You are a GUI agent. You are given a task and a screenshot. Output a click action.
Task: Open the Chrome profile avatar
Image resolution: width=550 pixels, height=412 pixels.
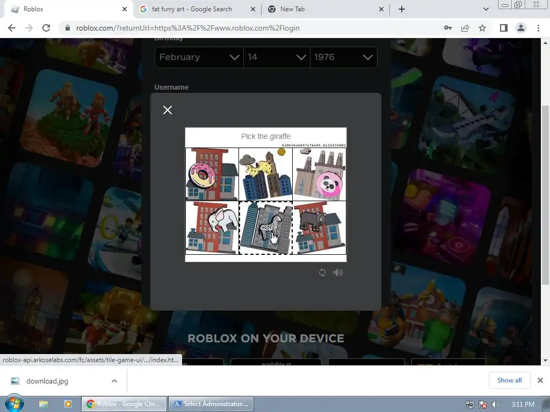click(x=521, y=28)
